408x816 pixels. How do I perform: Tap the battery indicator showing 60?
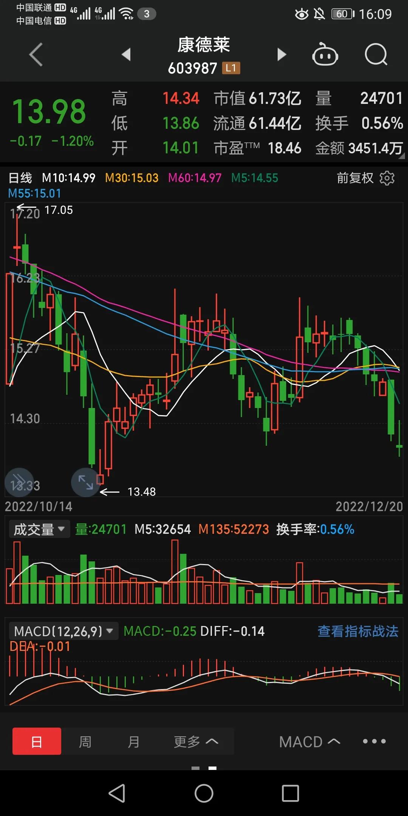343,14
